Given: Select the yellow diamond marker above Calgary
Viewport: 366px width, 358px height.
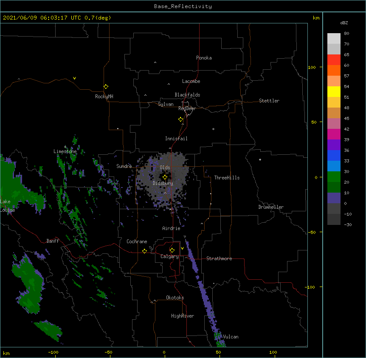Looking at the screenshot, I should click(x=172, y=250).
